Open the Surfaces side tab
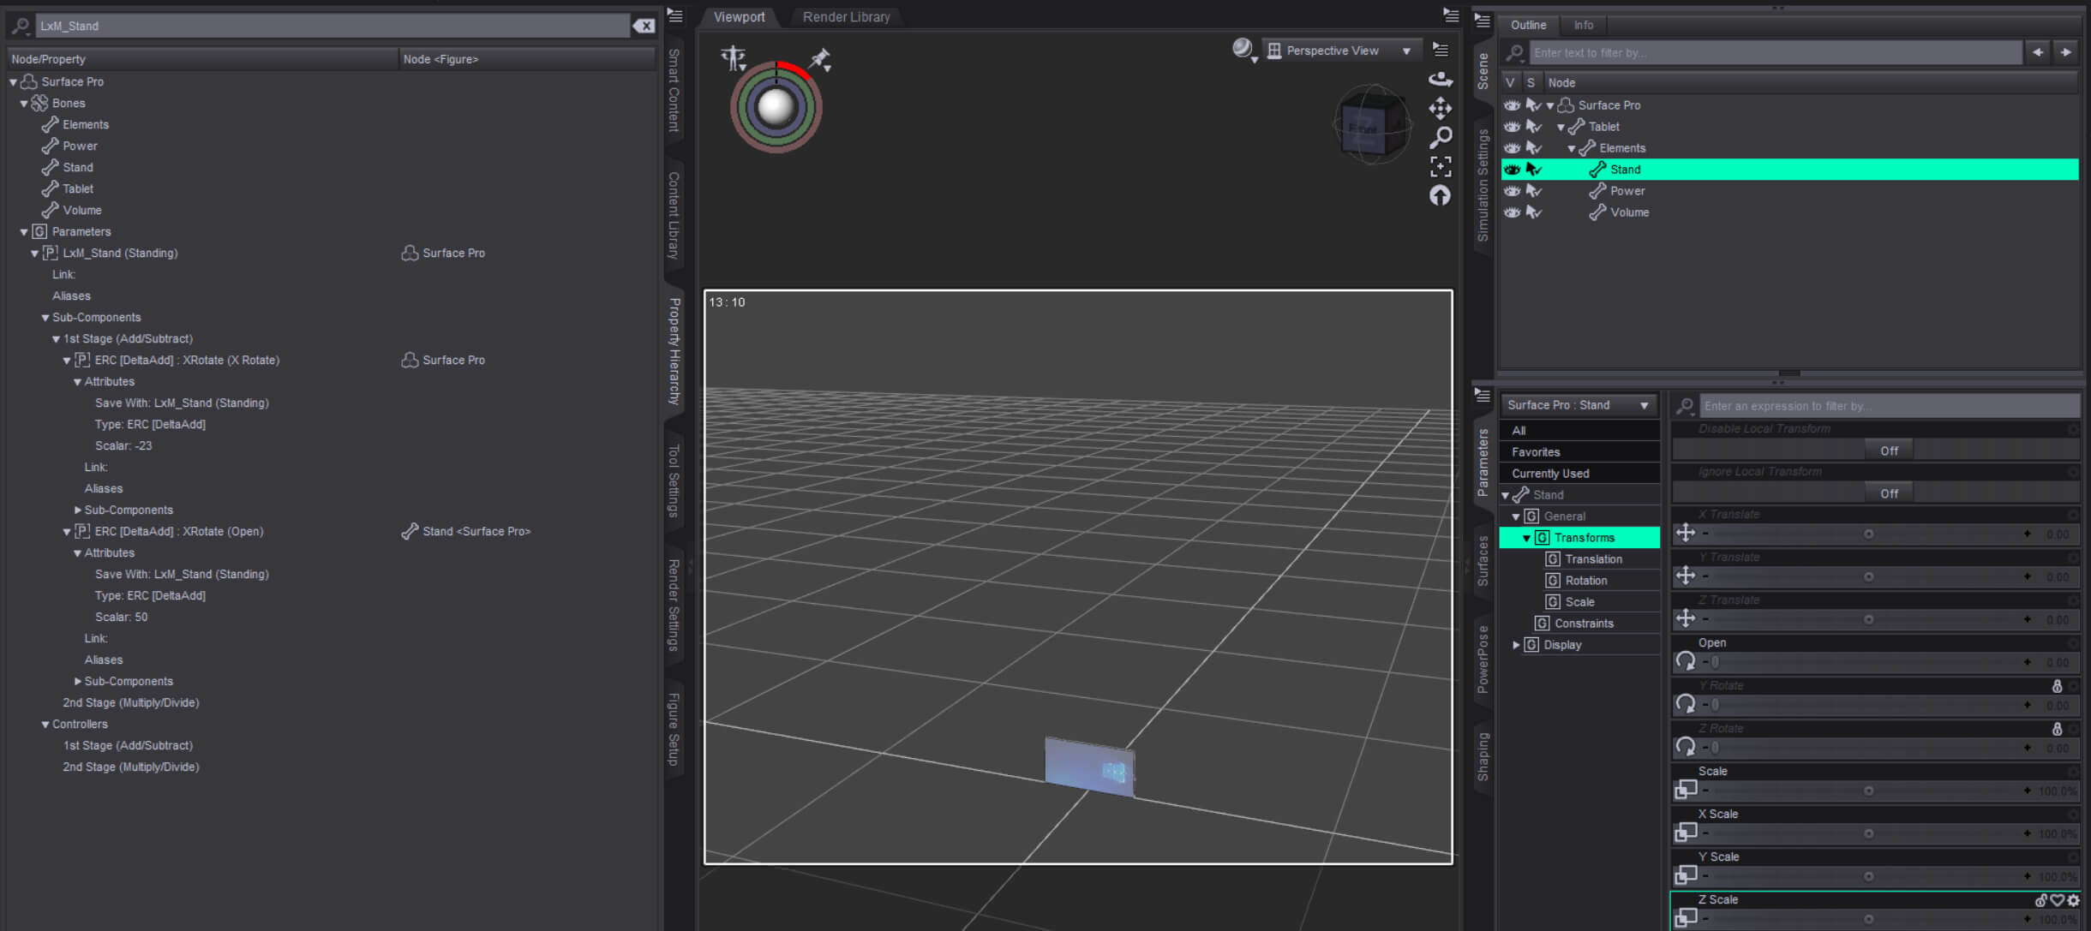 [x=1483, y=561]
